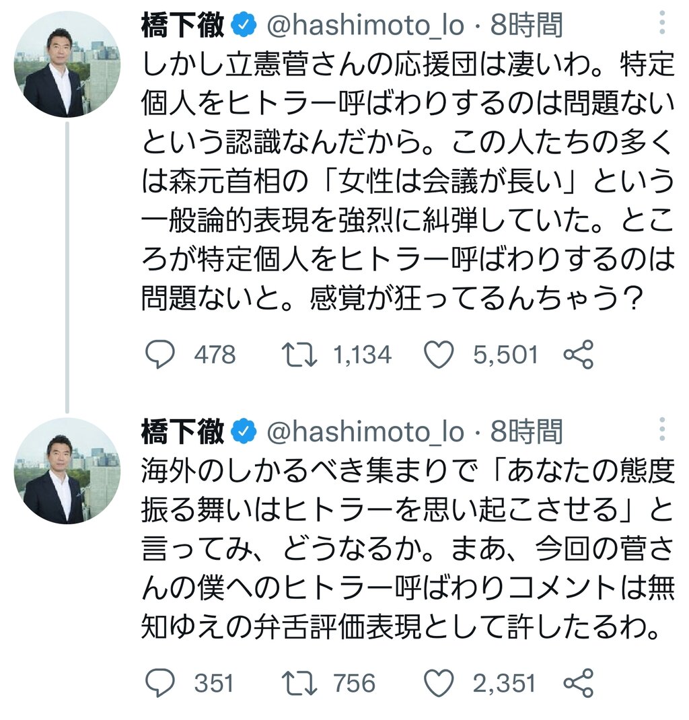Open @hashimoto_lo handle on second tweet

[365, 432]
